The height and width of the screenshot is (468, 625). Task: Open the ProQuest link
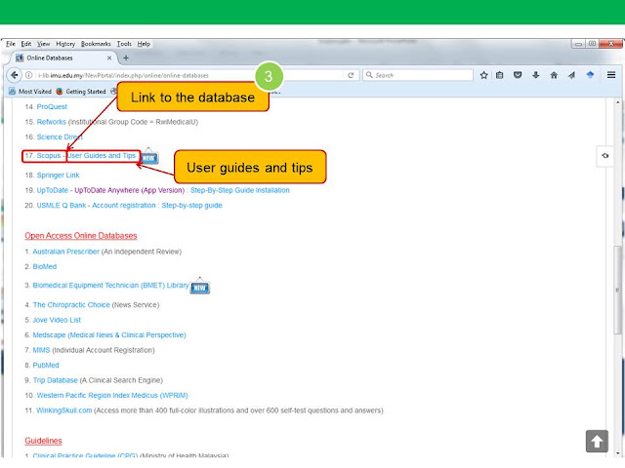[x=52, y=106]
